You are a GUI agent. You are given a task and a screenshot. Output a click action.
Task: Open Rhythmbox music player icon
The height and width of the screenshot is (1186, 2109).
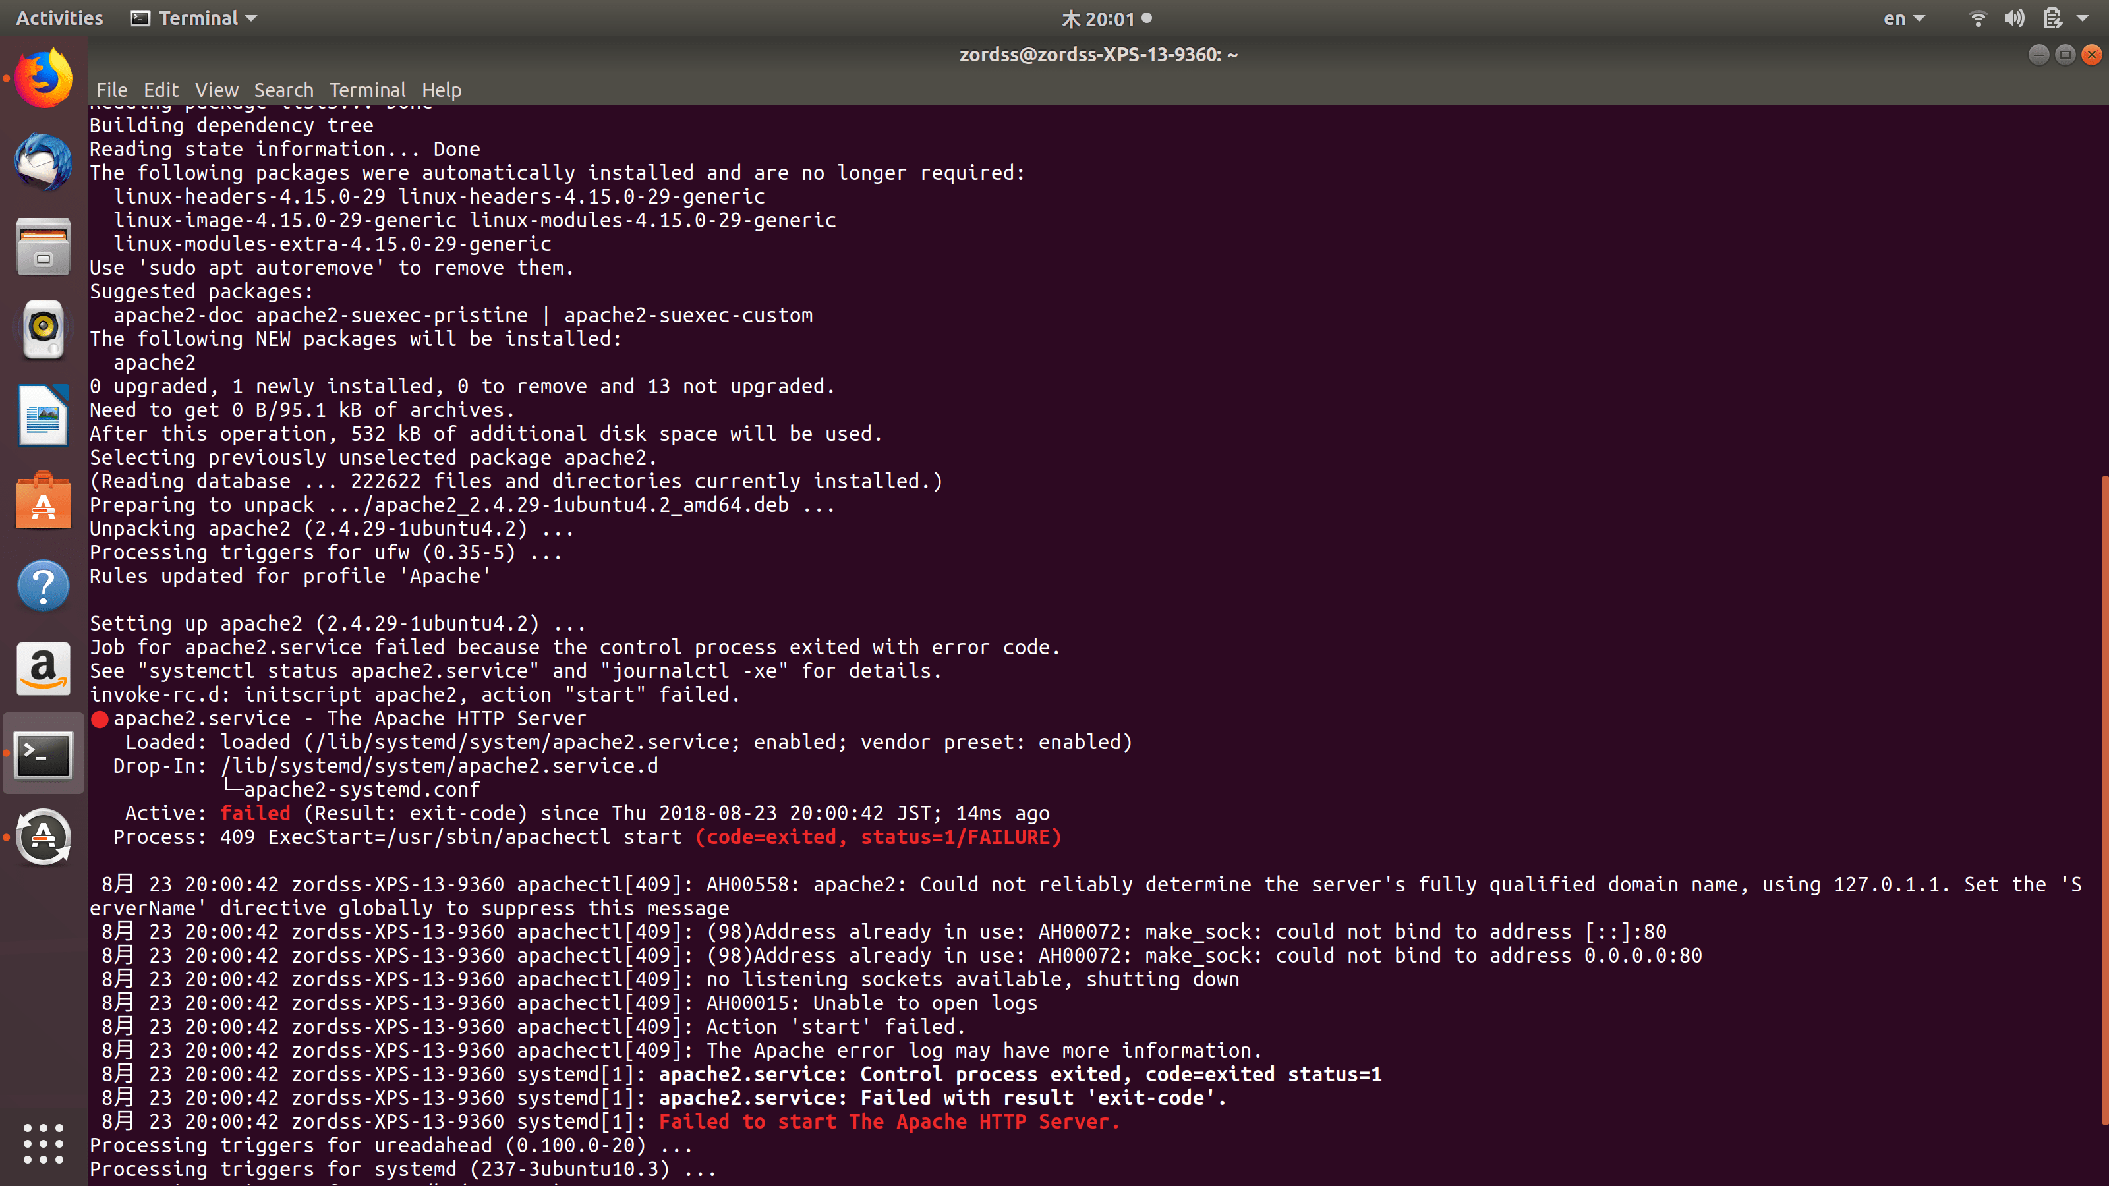43,330
